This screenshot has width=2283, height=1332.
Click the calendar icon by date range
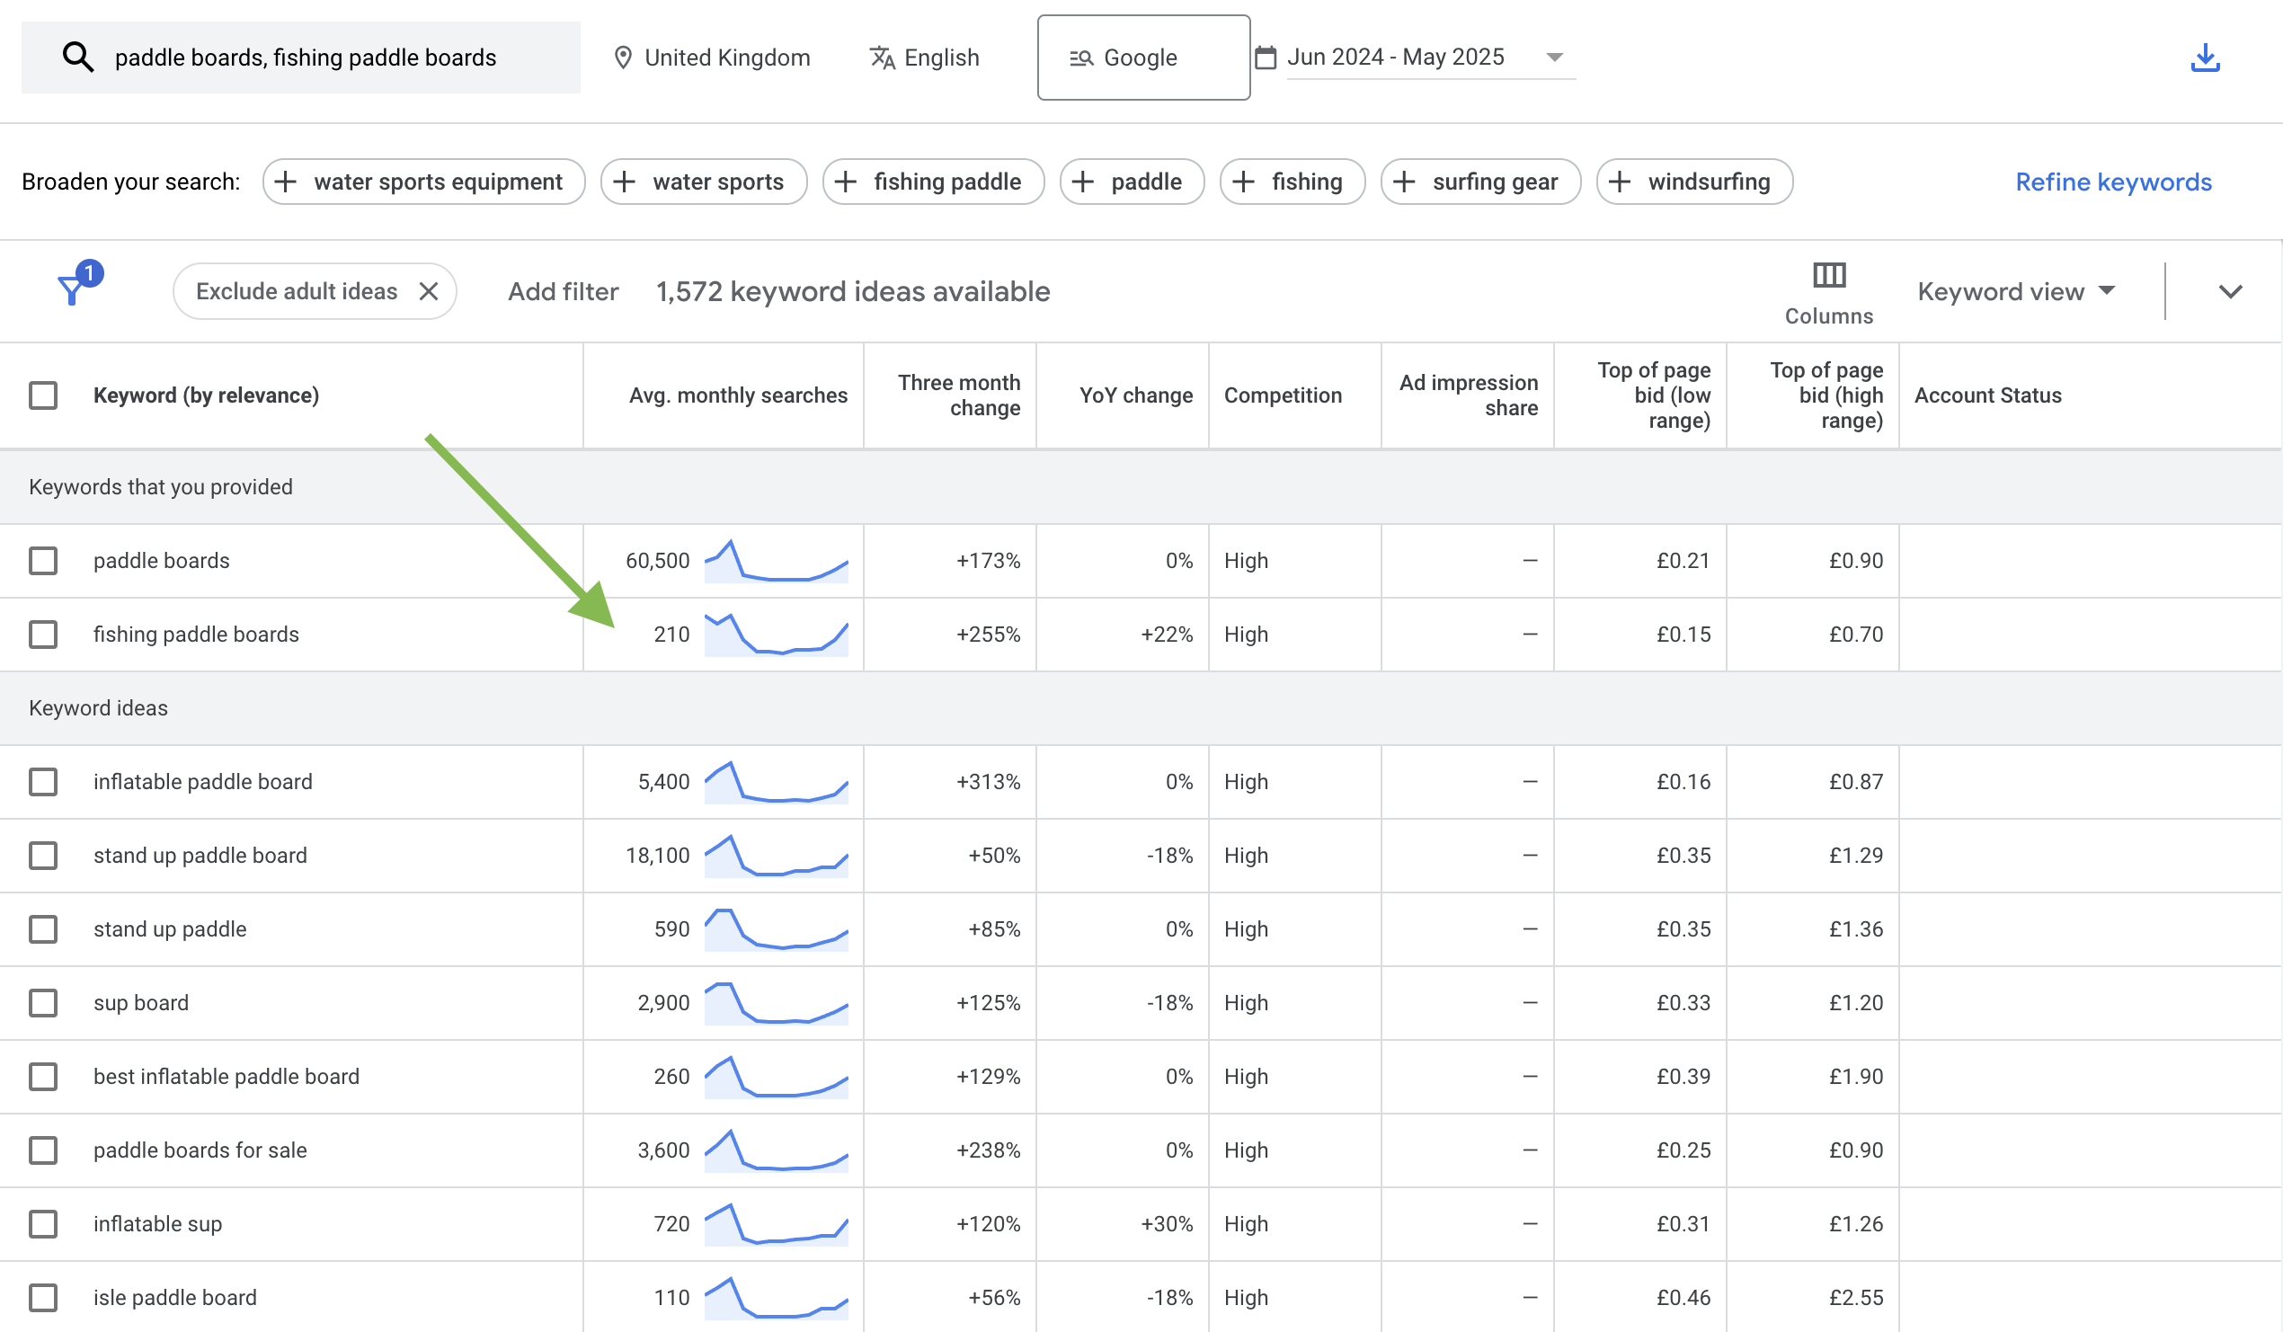pyautogui.click(x=1266, y=58)
